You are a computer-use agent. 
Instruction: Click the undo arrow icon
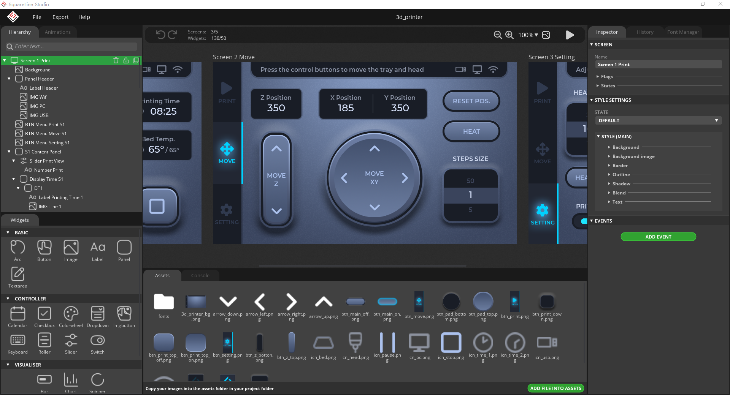point(160,34)
